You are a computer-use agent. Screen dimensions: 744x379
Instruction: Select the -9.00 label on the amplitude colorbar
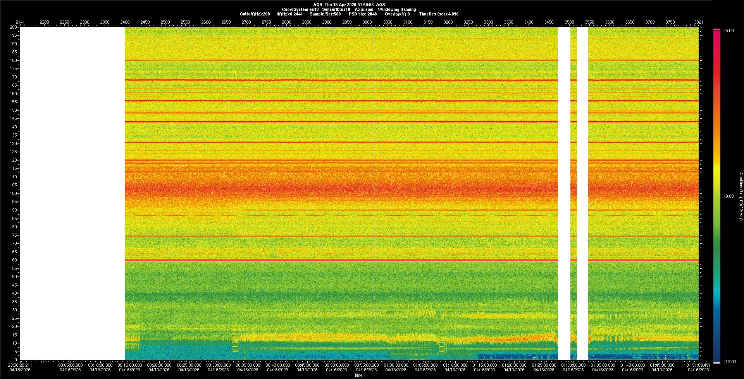[x=729, y=196]
